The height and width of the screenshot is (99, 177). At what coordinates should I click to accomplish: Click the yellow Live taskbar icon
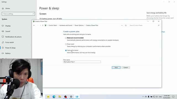48,97
